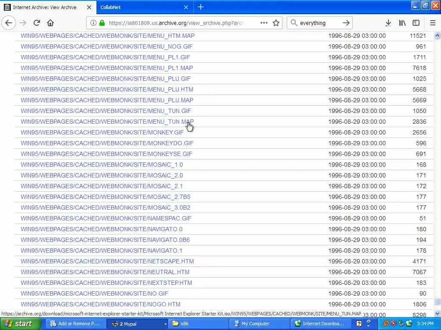Click the help question mark tray icon

tap(359, 324)
